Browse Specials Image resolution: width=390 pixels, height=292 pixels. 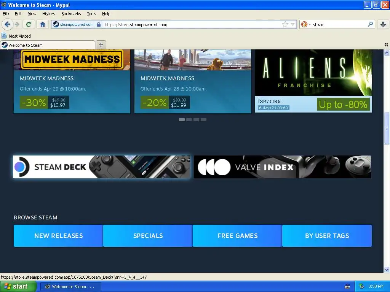point(148,236)
